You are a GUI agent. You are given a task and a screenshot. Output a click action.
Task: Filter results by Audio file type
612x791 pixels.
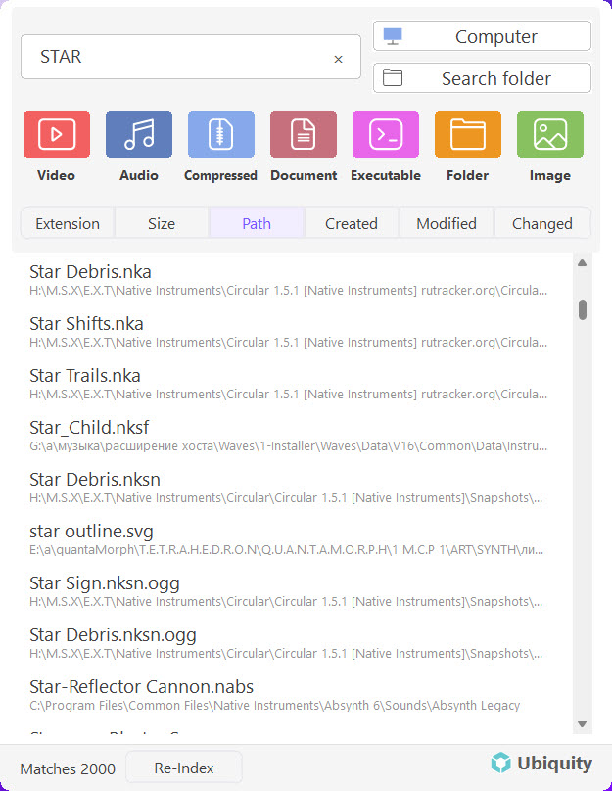pyautogui.click(x=139, y=134)
